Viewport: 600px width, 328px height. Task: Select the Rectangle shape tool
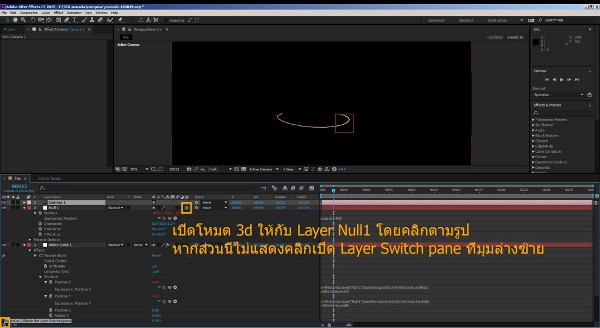(59, 20)
